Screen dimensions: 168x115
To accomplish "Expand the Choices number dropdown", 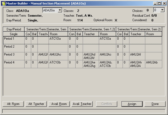I will tap(162, 10).
